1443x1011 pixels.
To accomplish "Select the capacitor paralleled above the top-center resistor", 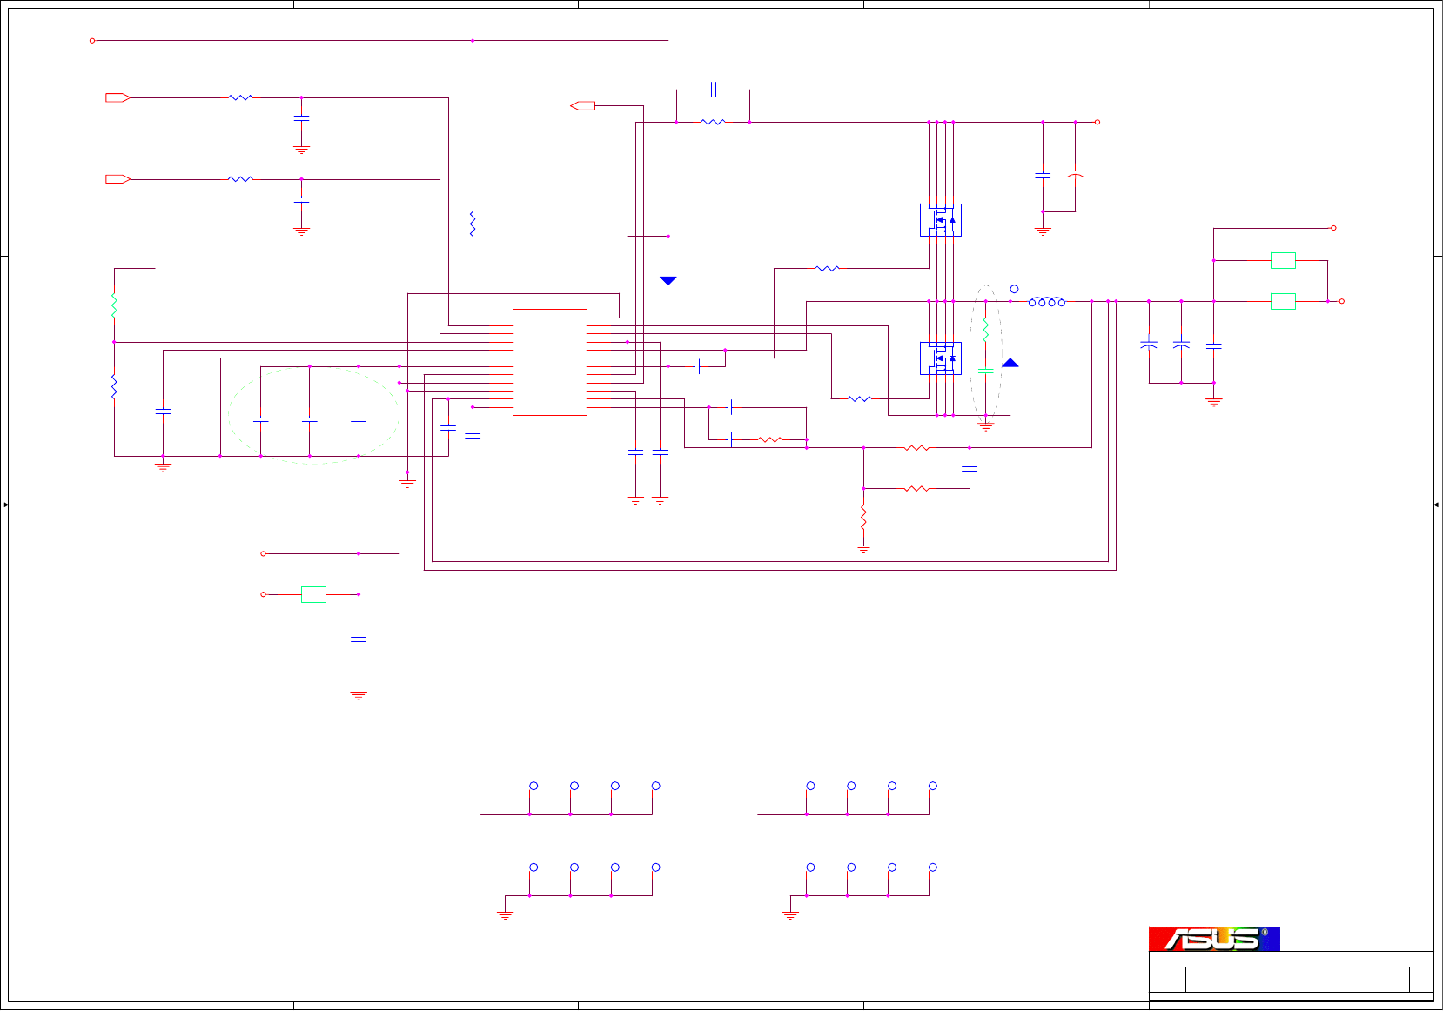I will point(714,90).
